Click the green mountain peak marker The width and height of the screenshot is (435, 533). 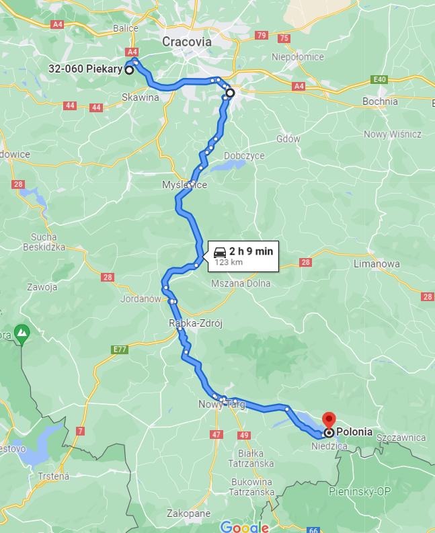click(x=22, y=333)
